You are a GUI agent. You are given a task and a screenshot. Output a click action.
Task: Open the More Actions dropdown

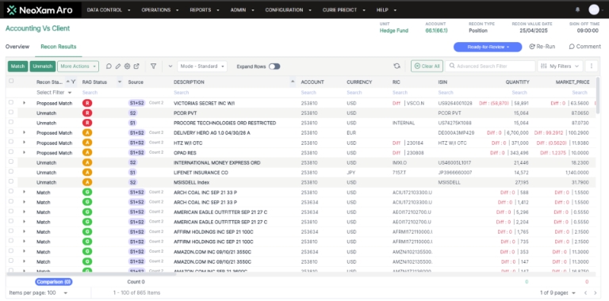78,67
